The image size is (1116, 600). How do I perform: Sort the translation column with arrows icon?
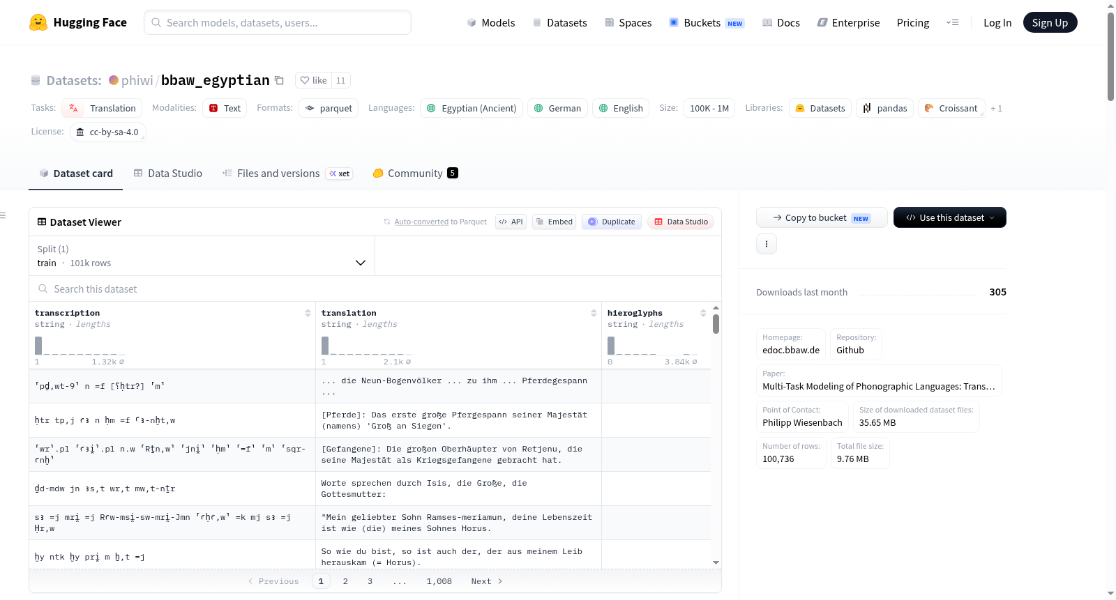click(594, 313)
